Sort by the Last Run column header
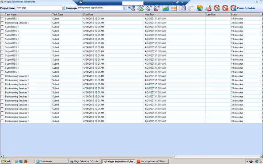Image resolution: width=263 pixels, height=164 pixels. click(x=218, y=14)
